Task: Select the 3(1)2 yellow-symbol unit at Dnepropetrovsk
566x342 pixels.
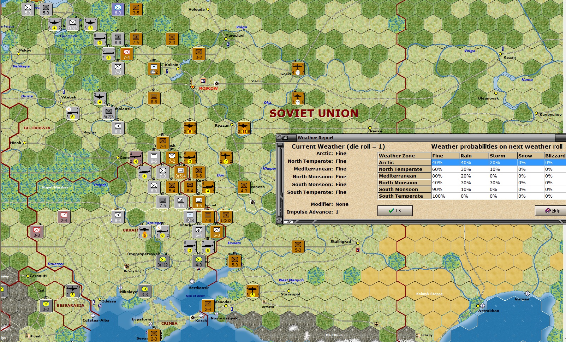Action: click(163, 262)
